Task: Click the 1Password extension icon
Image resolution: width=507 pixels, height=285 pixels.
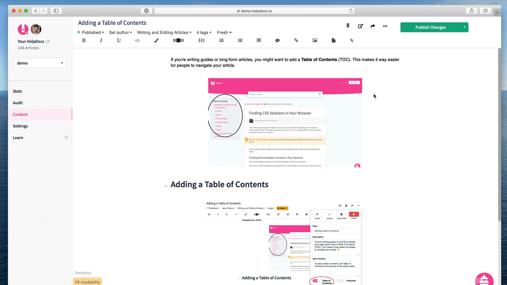Action: click(146, 11)
